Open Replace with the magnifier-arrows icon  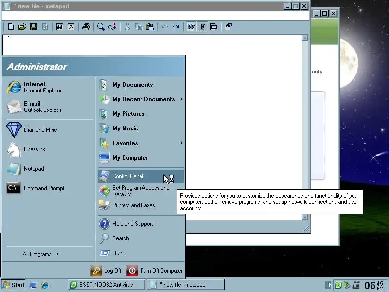click(x=112, y=27)
